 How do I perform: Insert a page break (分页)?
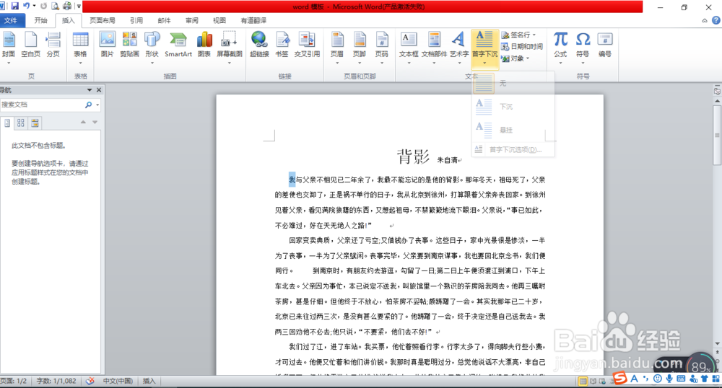[53, 45]
